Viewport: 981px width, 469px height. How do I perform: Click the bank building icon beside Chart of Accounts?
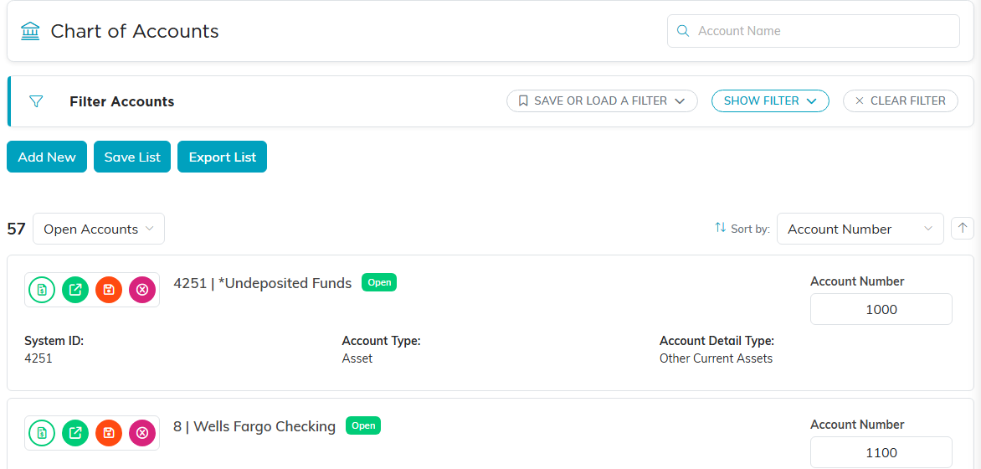tap(30, 31)
